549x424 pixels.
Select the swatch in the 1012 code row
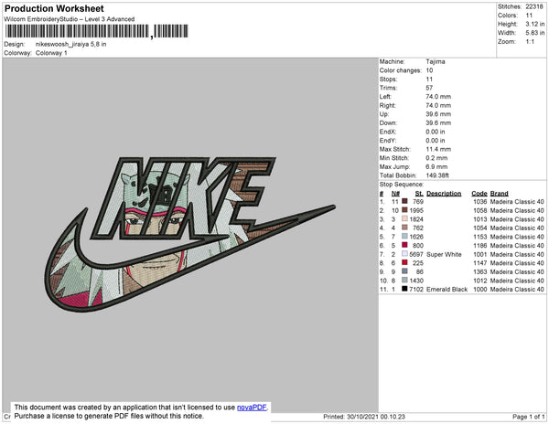click(404, 280)
